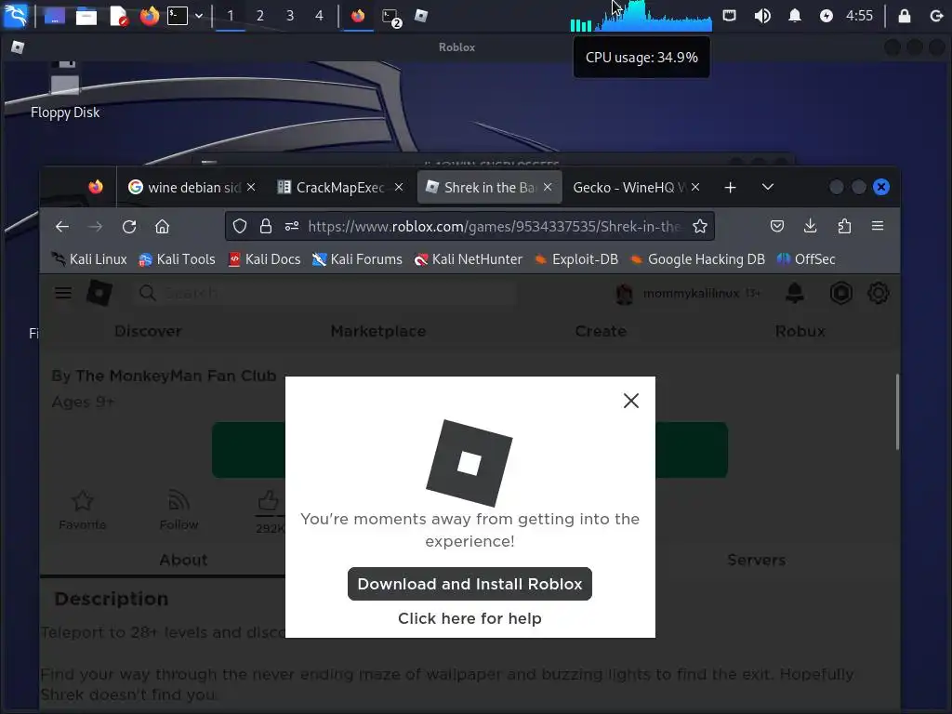Image resolution: width=952 pixels, height=714 pixels.
Task: Open site permissions icon in the address bar
Action: click(292, 227)
